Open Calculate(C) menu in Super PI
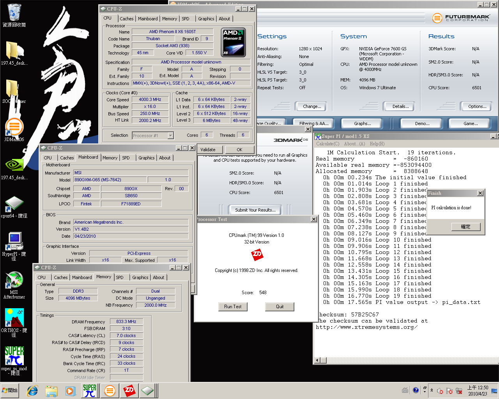Image resolution: width=499 pixels, height=399 pixels. (x=327, y=144)
